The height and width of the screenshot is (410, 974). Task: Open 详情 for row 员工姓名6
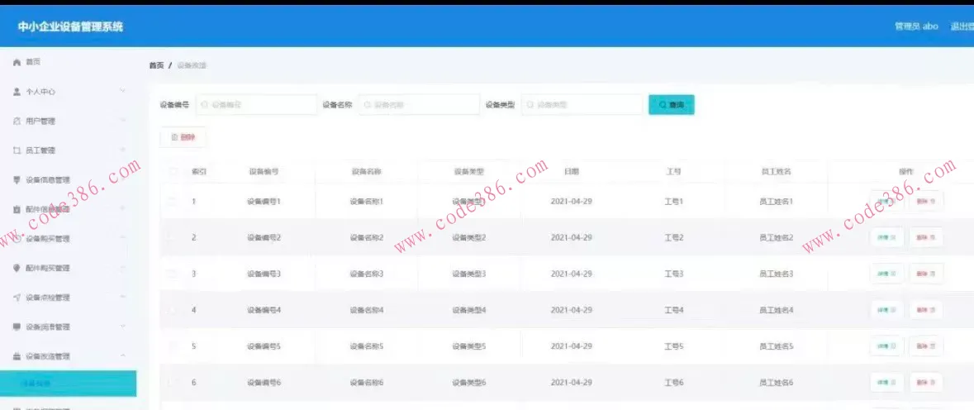click(886, 382)
